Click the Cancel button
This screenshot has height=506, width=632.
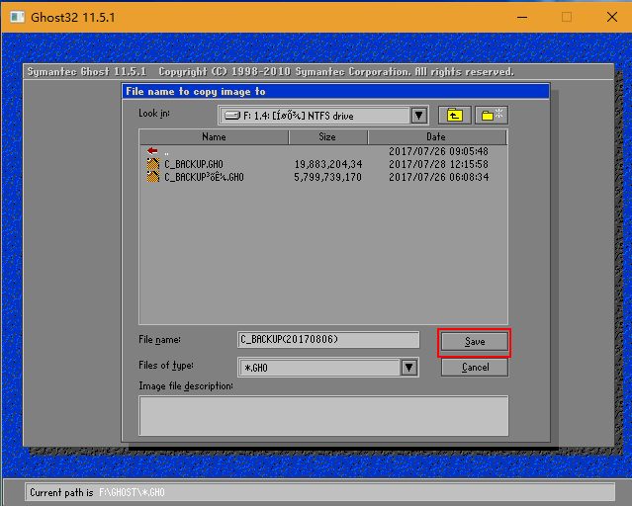pyautogui.click(x=475, y=368)
